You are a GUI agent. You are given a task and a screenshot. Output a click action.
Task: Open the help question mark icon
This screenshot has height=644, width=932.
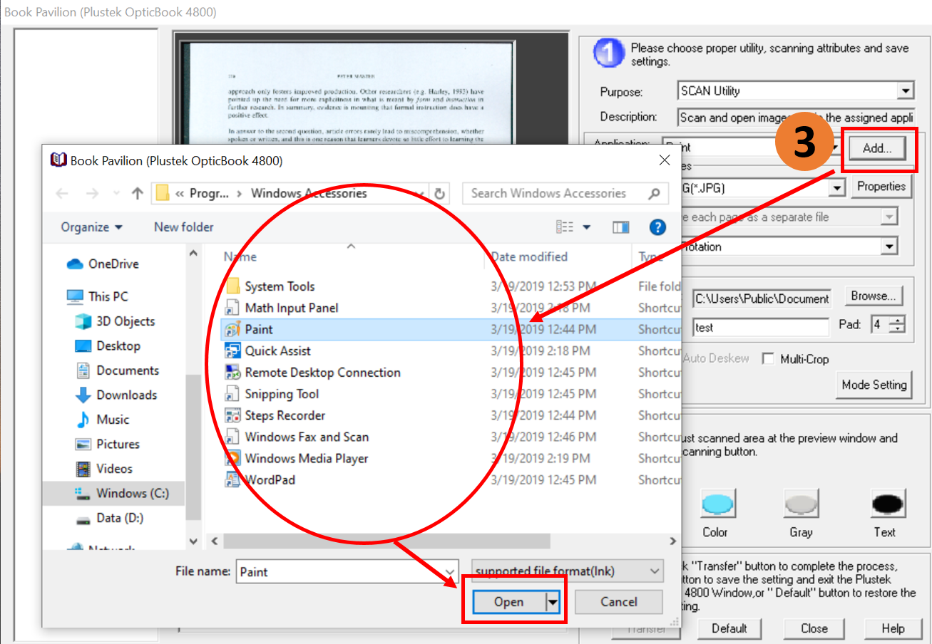[657, 227]
